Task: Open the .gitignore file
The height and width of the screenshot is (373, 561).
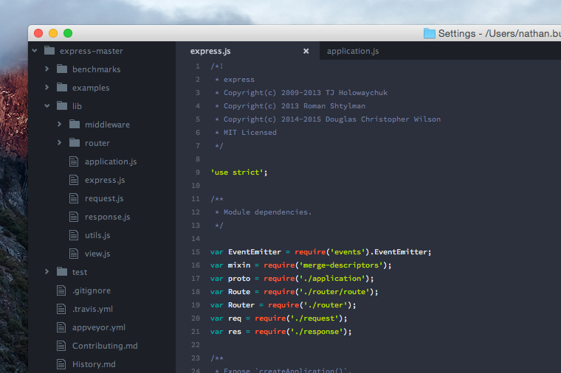Action: tap(92, 290)
